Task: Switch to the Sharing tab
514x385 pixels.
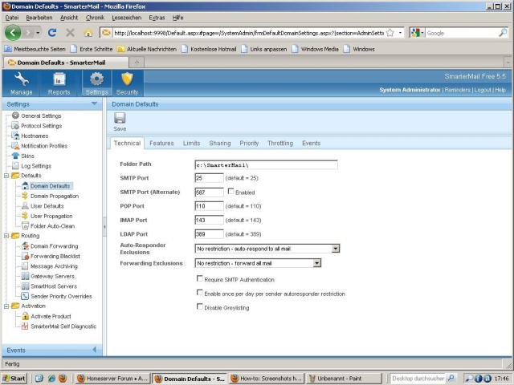Action: click(x=220, y=144)
